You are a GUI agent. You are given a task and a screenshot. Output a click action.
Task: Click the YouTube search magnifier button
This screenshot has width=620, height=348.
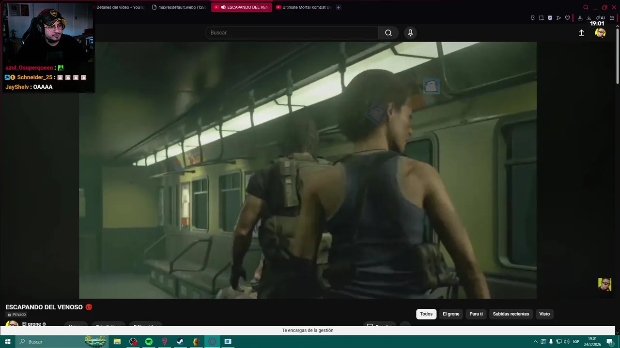click(x=388, y=33)
